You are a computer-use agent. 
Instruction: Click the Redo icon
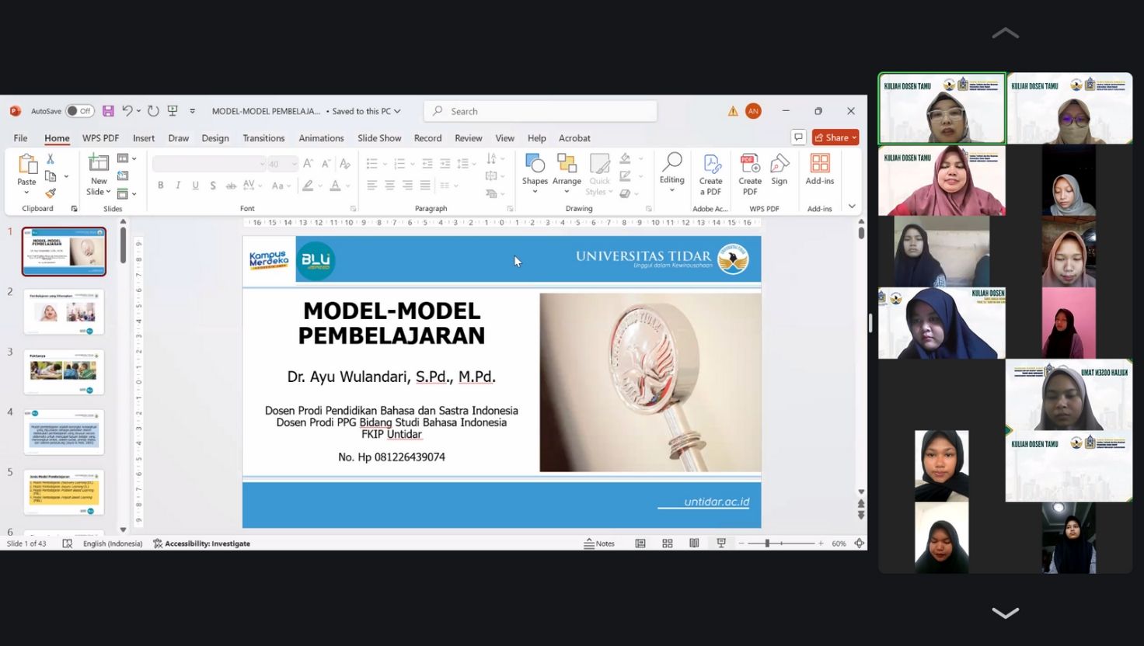click(x=153, y=111)
